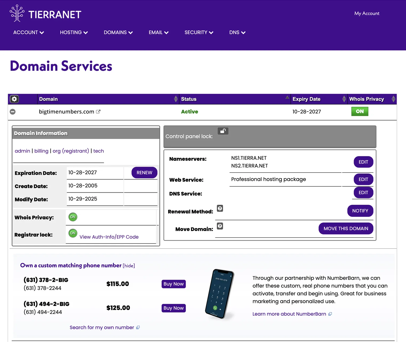Click the RENEW button

point(144,173)
